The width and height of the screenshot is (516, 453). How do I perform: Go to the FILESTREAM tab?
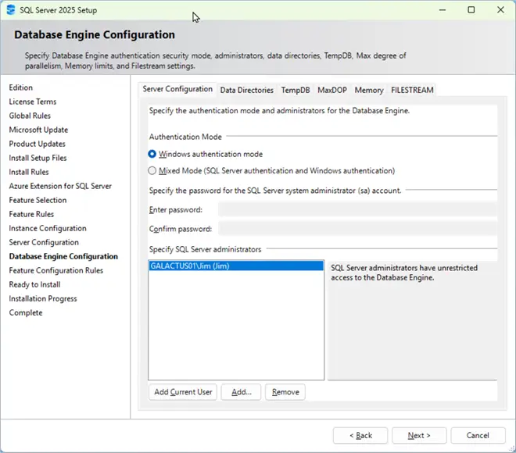[x=412, y=90]
